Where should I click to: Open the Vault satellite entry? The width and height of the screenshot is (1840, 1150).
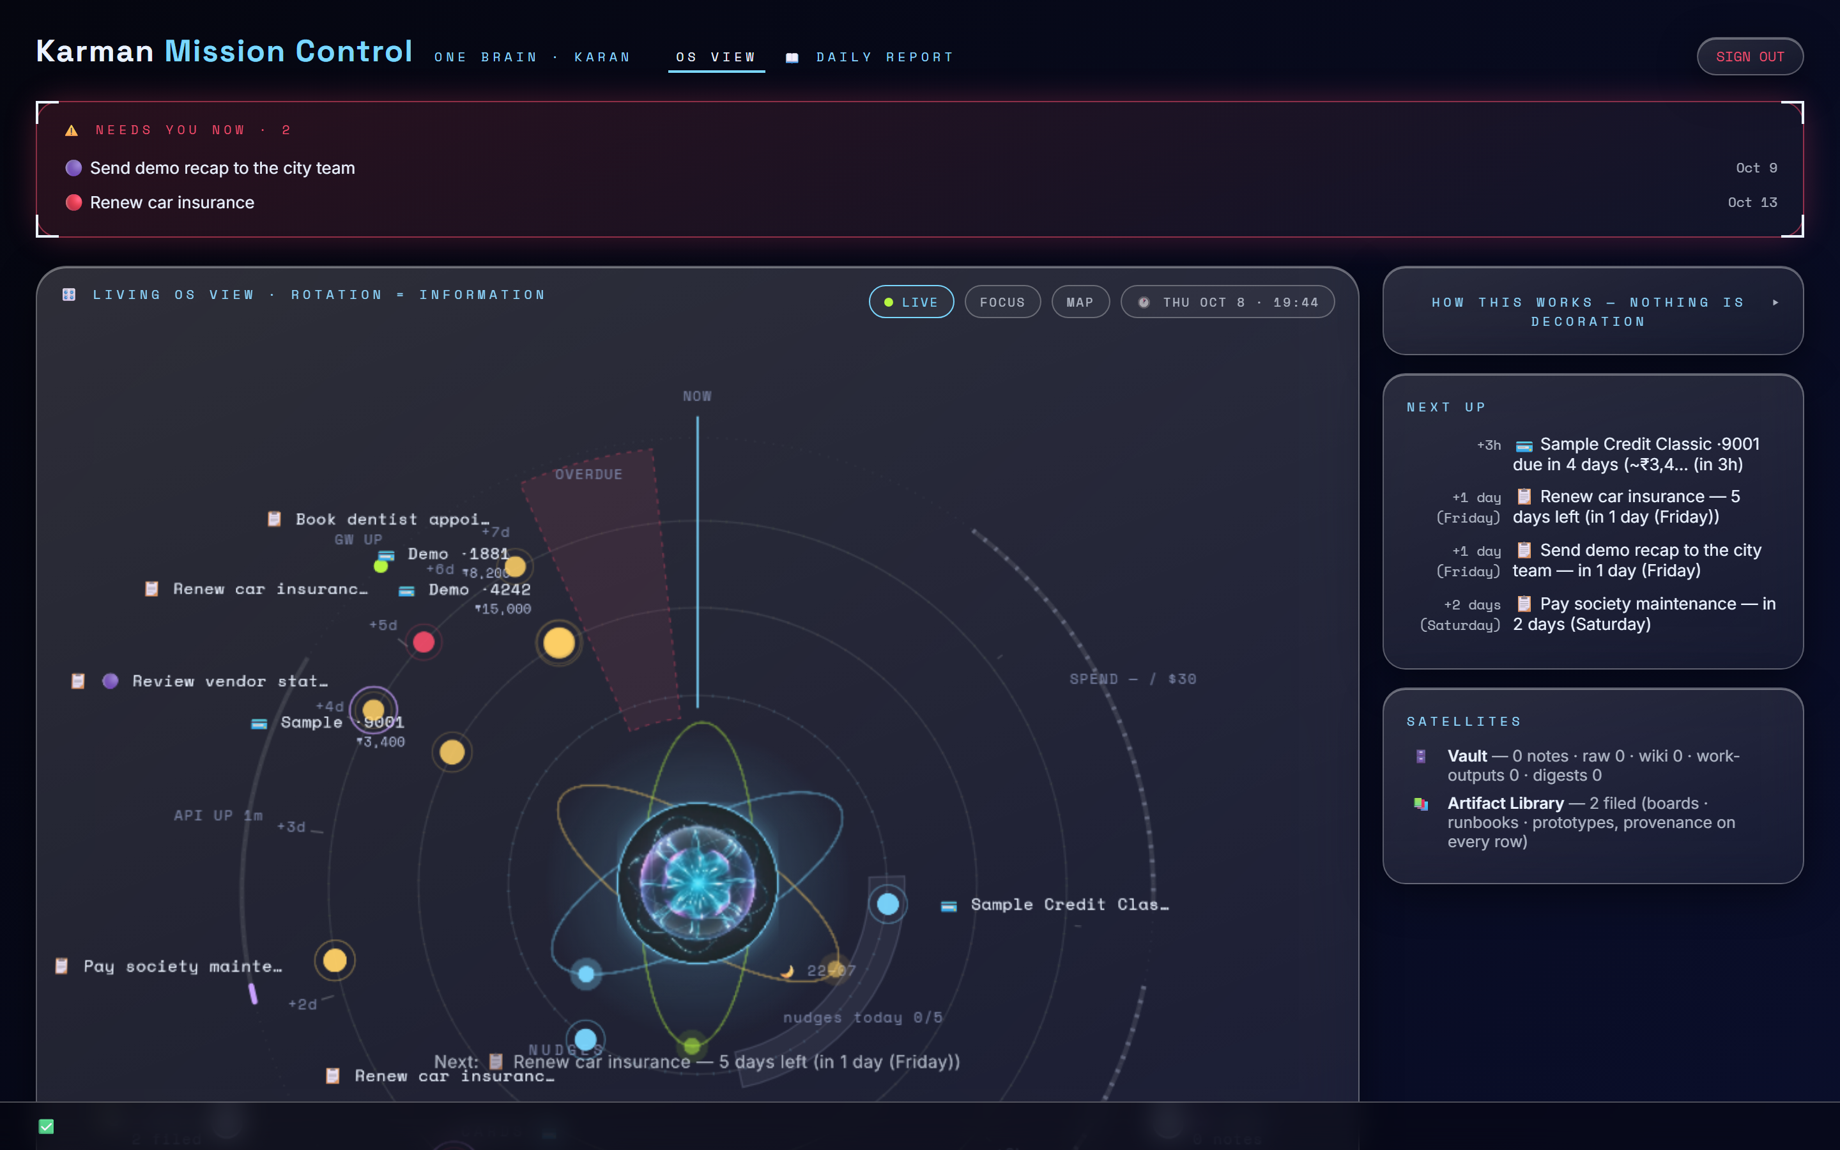pyautogui.click(x=1592, y=766)
